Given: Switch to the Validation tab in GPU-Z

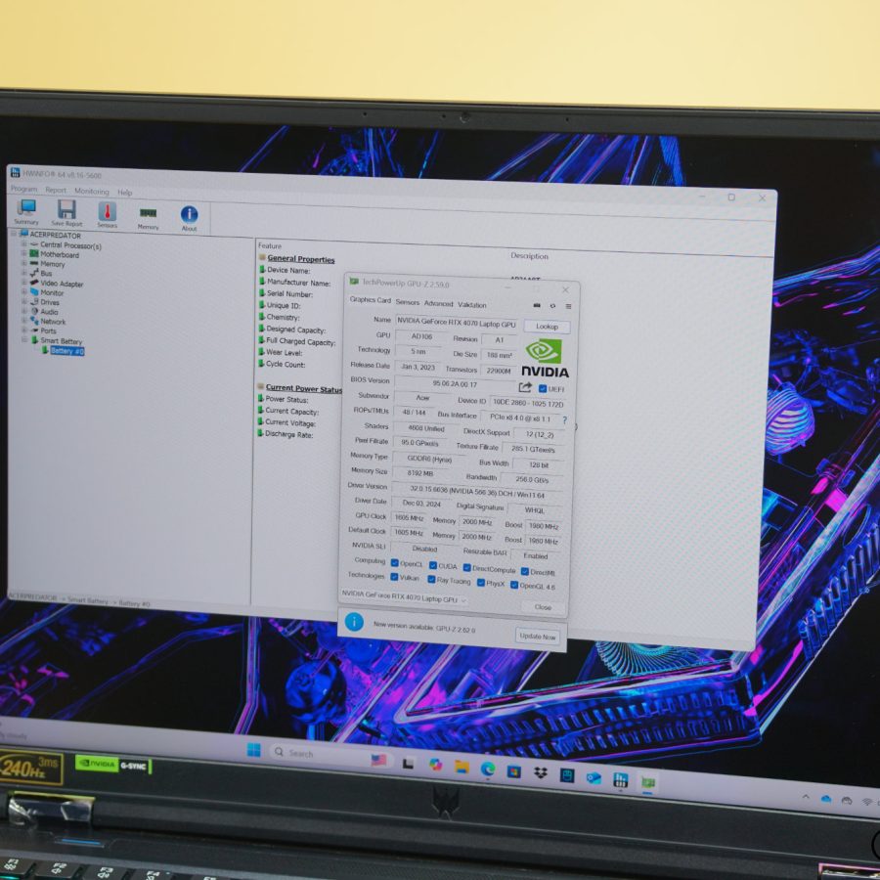Looking at the screenshot, I should pyautogui.click(x=472, y=305).
